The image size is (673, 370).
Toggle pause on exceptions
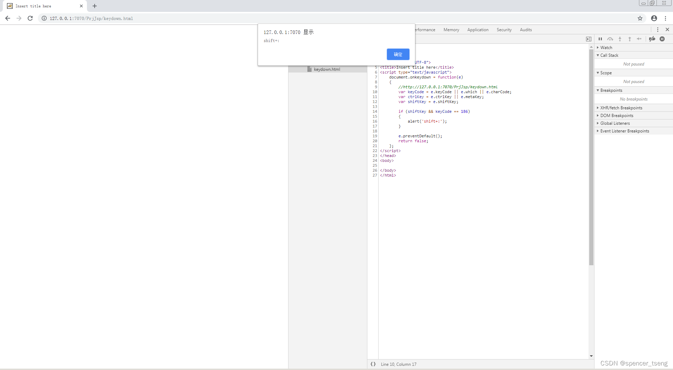[662, 39]
